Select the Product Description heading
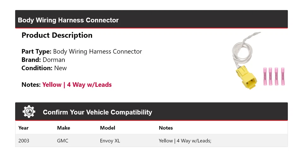The width and height of the screenshot is (303, 157). 57,35
